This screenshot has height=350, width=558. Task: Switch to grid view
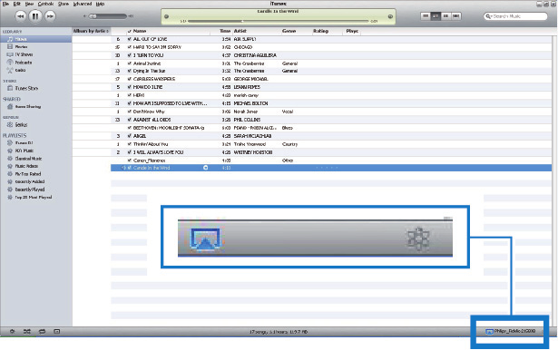click(x=445, y=16)
